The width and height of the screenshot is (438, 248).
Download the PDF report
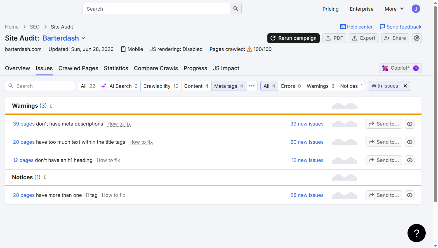pyautogui.click(x=334, y=38)
